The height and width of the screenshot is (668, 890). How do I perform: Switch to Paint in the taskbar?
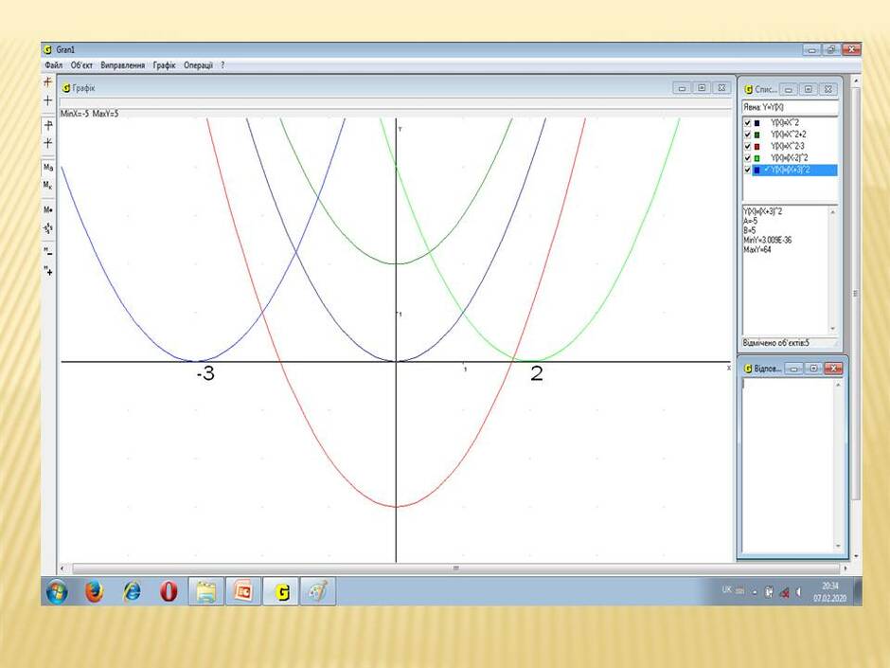tap(318, 591)
